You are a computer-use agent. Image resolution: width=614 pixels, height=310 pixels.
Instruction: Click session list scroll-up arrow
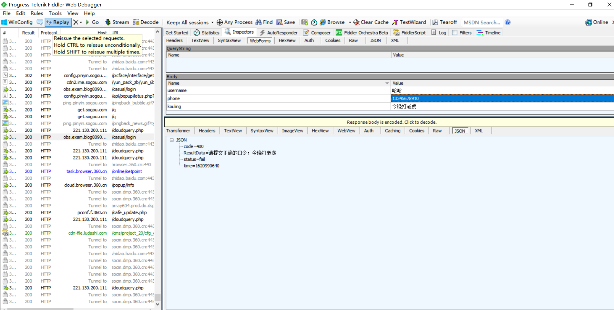click(158, 32)
